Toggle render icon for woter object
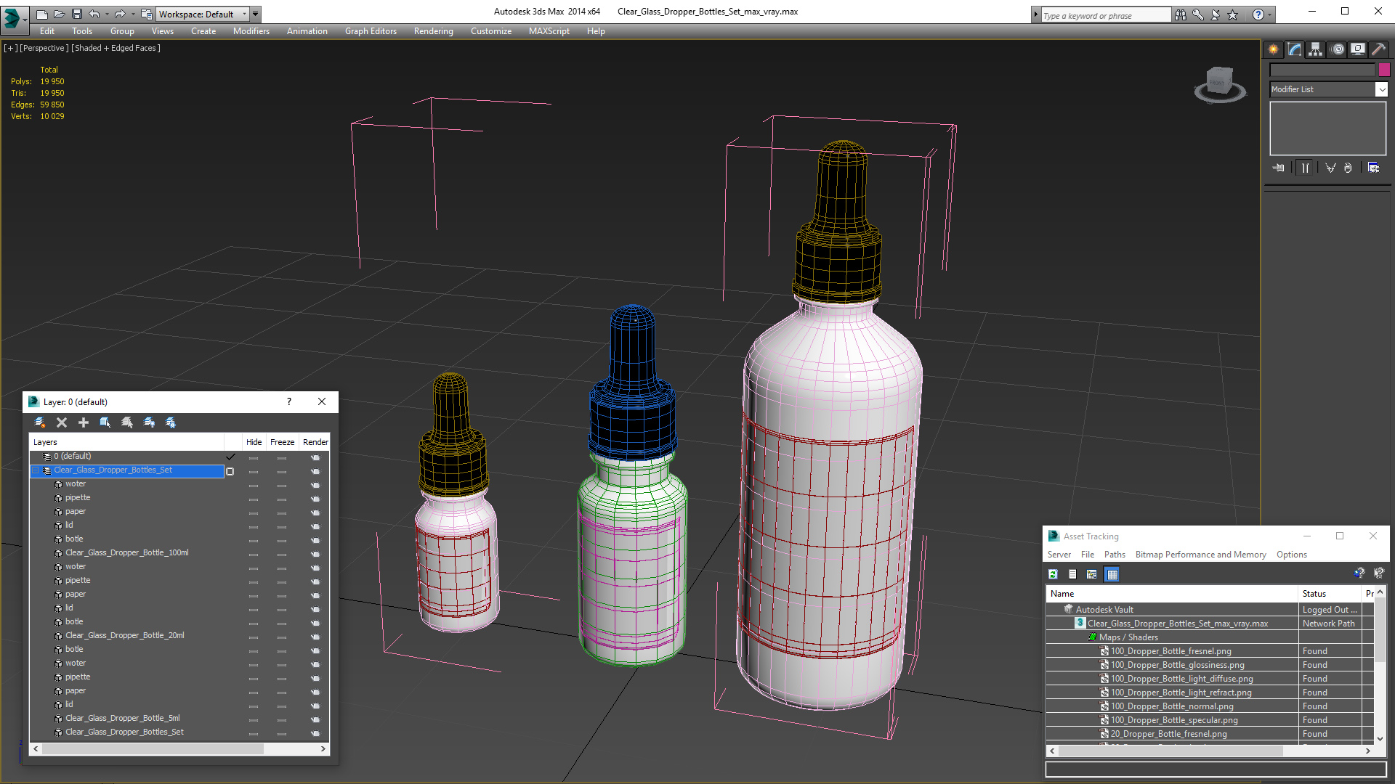 (315, 485)
